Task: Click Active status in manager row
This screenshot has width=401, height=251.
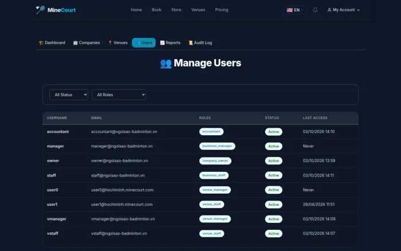Action: [x=273, y=146]
